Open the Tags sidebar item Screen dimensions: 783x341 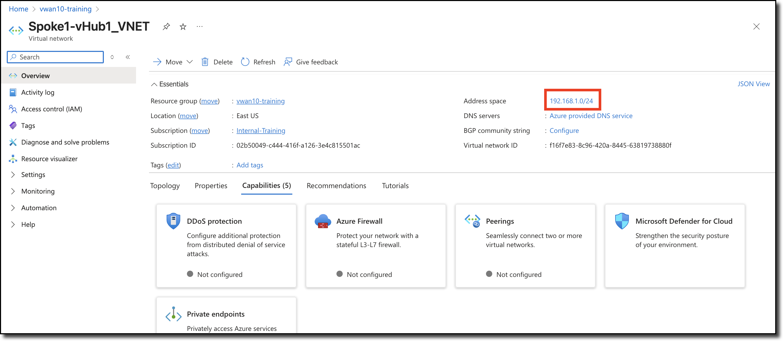click(28, 126)
